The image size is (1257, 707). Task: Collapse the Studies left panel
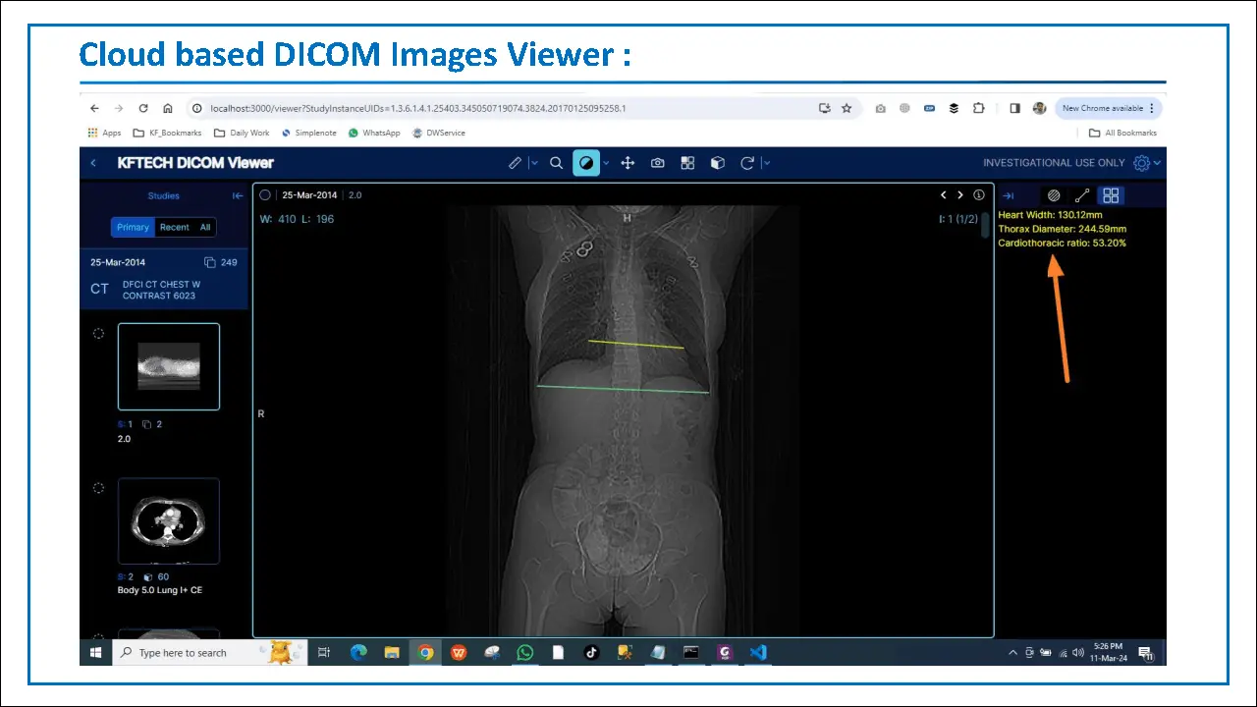(x=238, y=195)
